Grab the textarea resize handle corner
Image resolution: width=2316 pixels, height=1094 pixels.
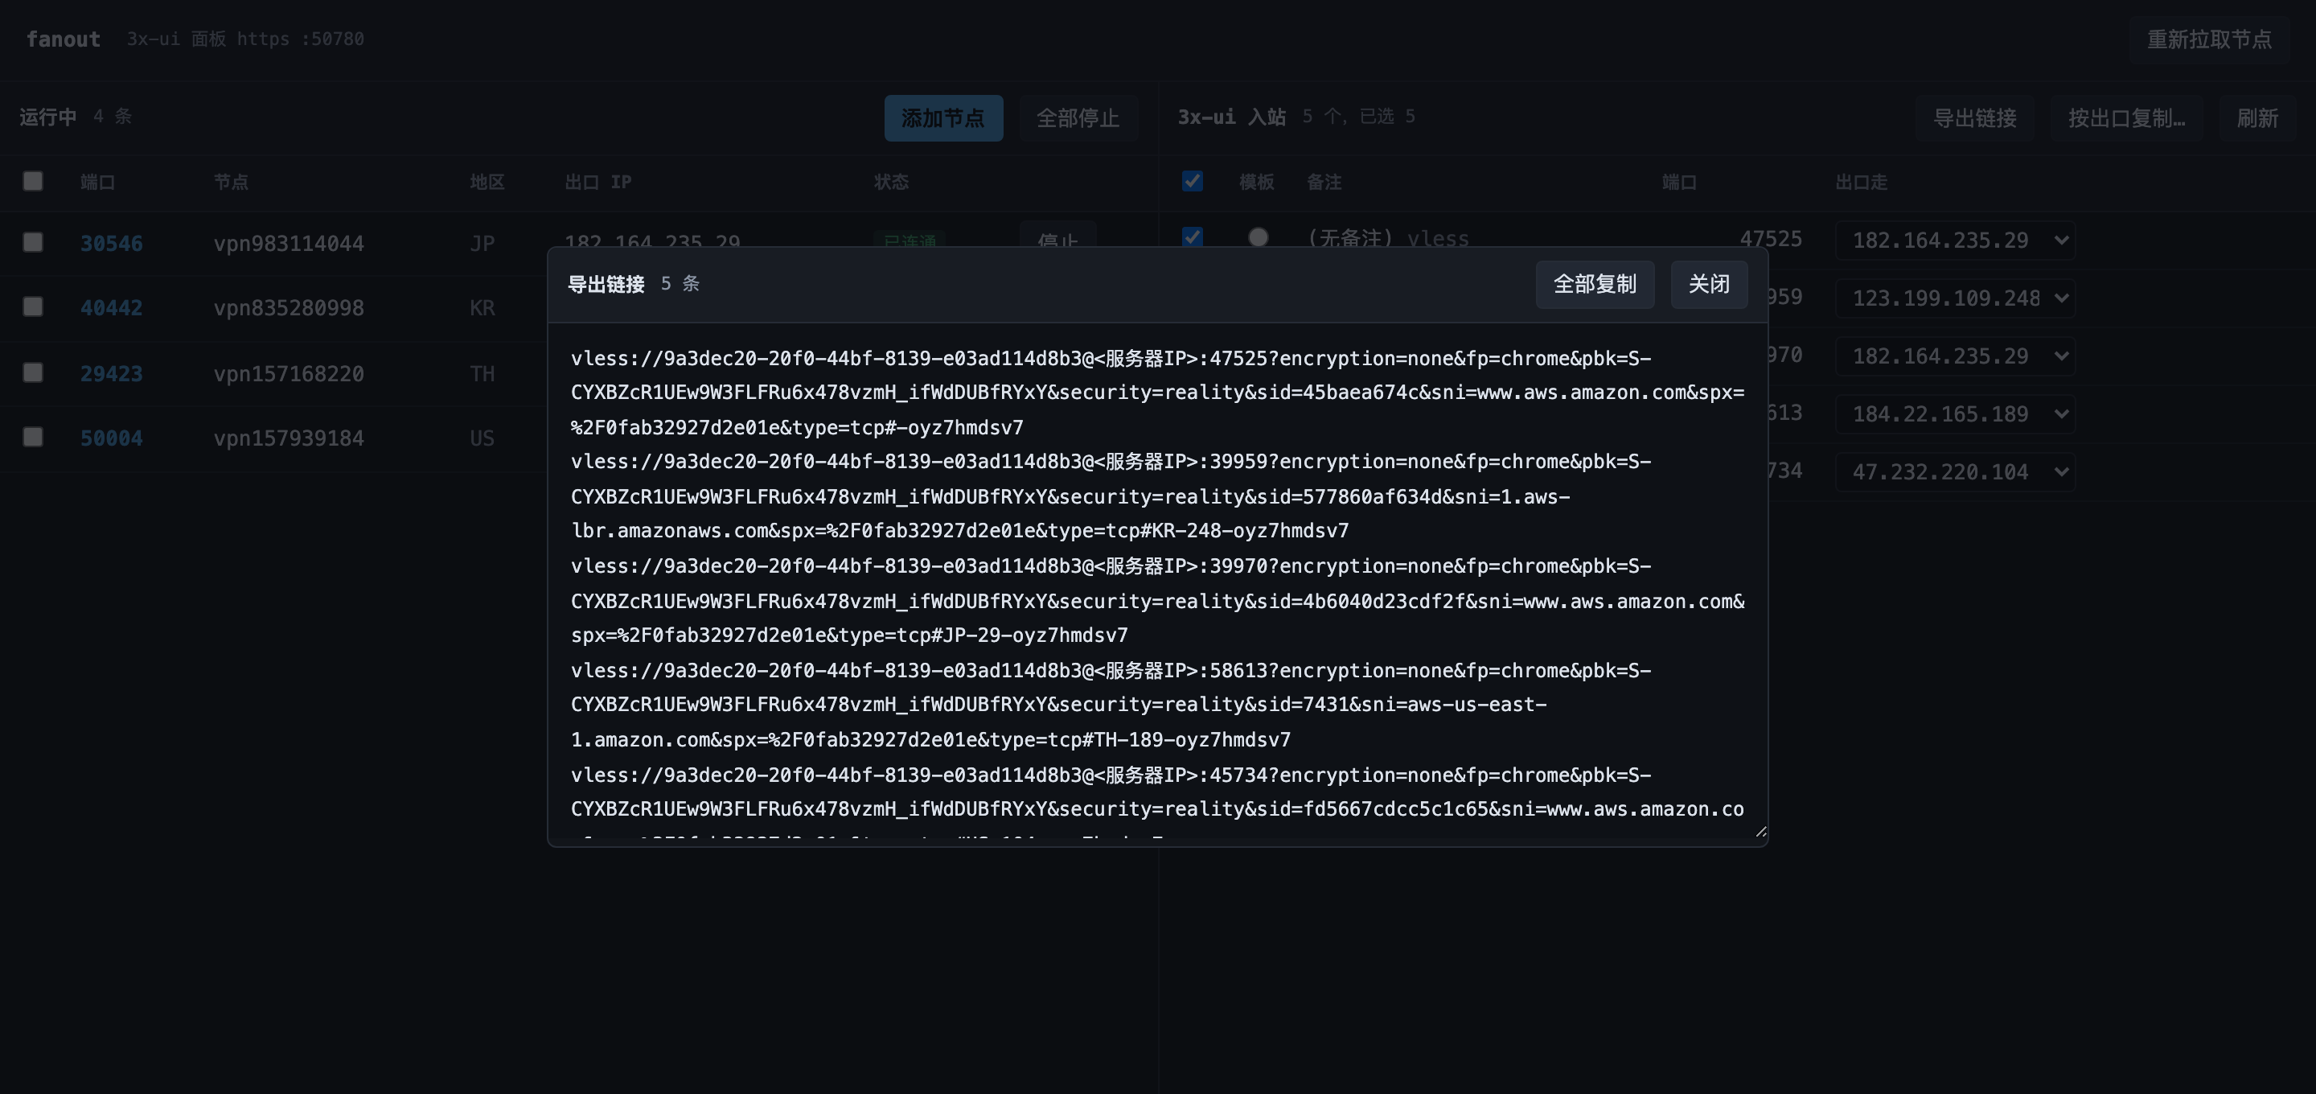[1760, 833]
